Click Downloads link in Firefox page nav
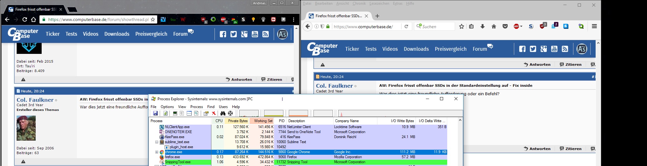The height and width of the screenshot is (166, 647). click(x=416, y=49)
